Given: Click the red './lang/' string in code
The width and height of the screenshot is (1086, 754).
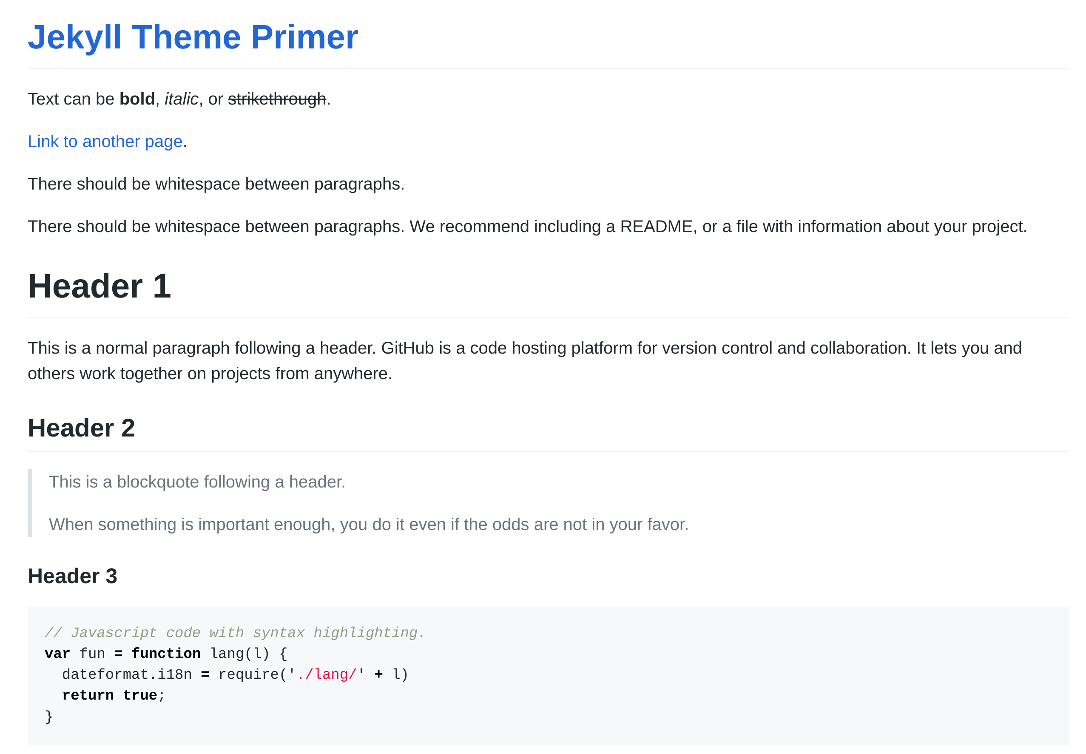Looking at the screenshot, I should tap(326, 674).
